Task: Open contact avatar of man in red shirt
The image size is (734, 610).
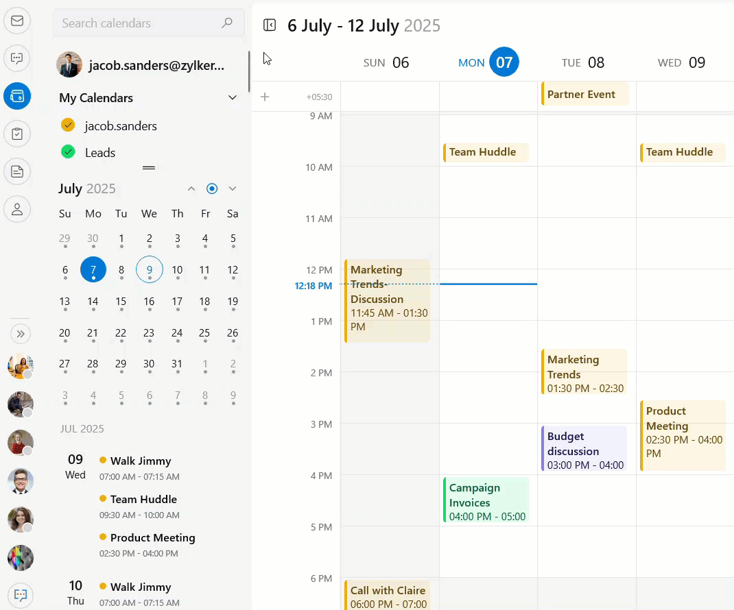Action: [21, 443]
